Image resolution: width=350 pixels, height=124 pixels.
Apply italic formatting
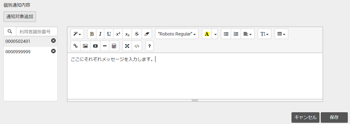point(100,34)
